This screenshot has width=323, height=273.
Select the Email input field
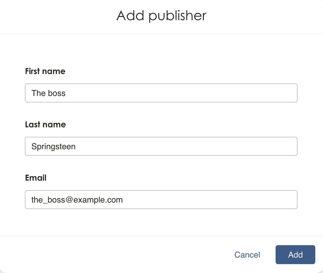coord(161,200)
